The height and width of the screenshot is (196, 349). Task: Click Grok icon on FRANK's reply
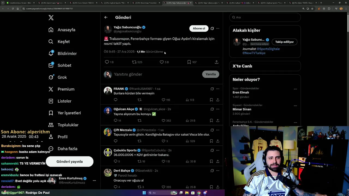(x=212, y=89)
